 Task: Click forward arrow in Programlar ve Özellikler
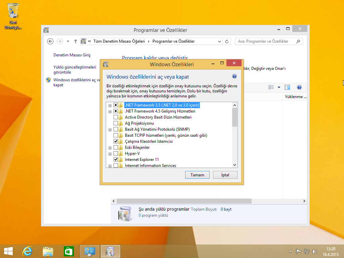[60, 41]
